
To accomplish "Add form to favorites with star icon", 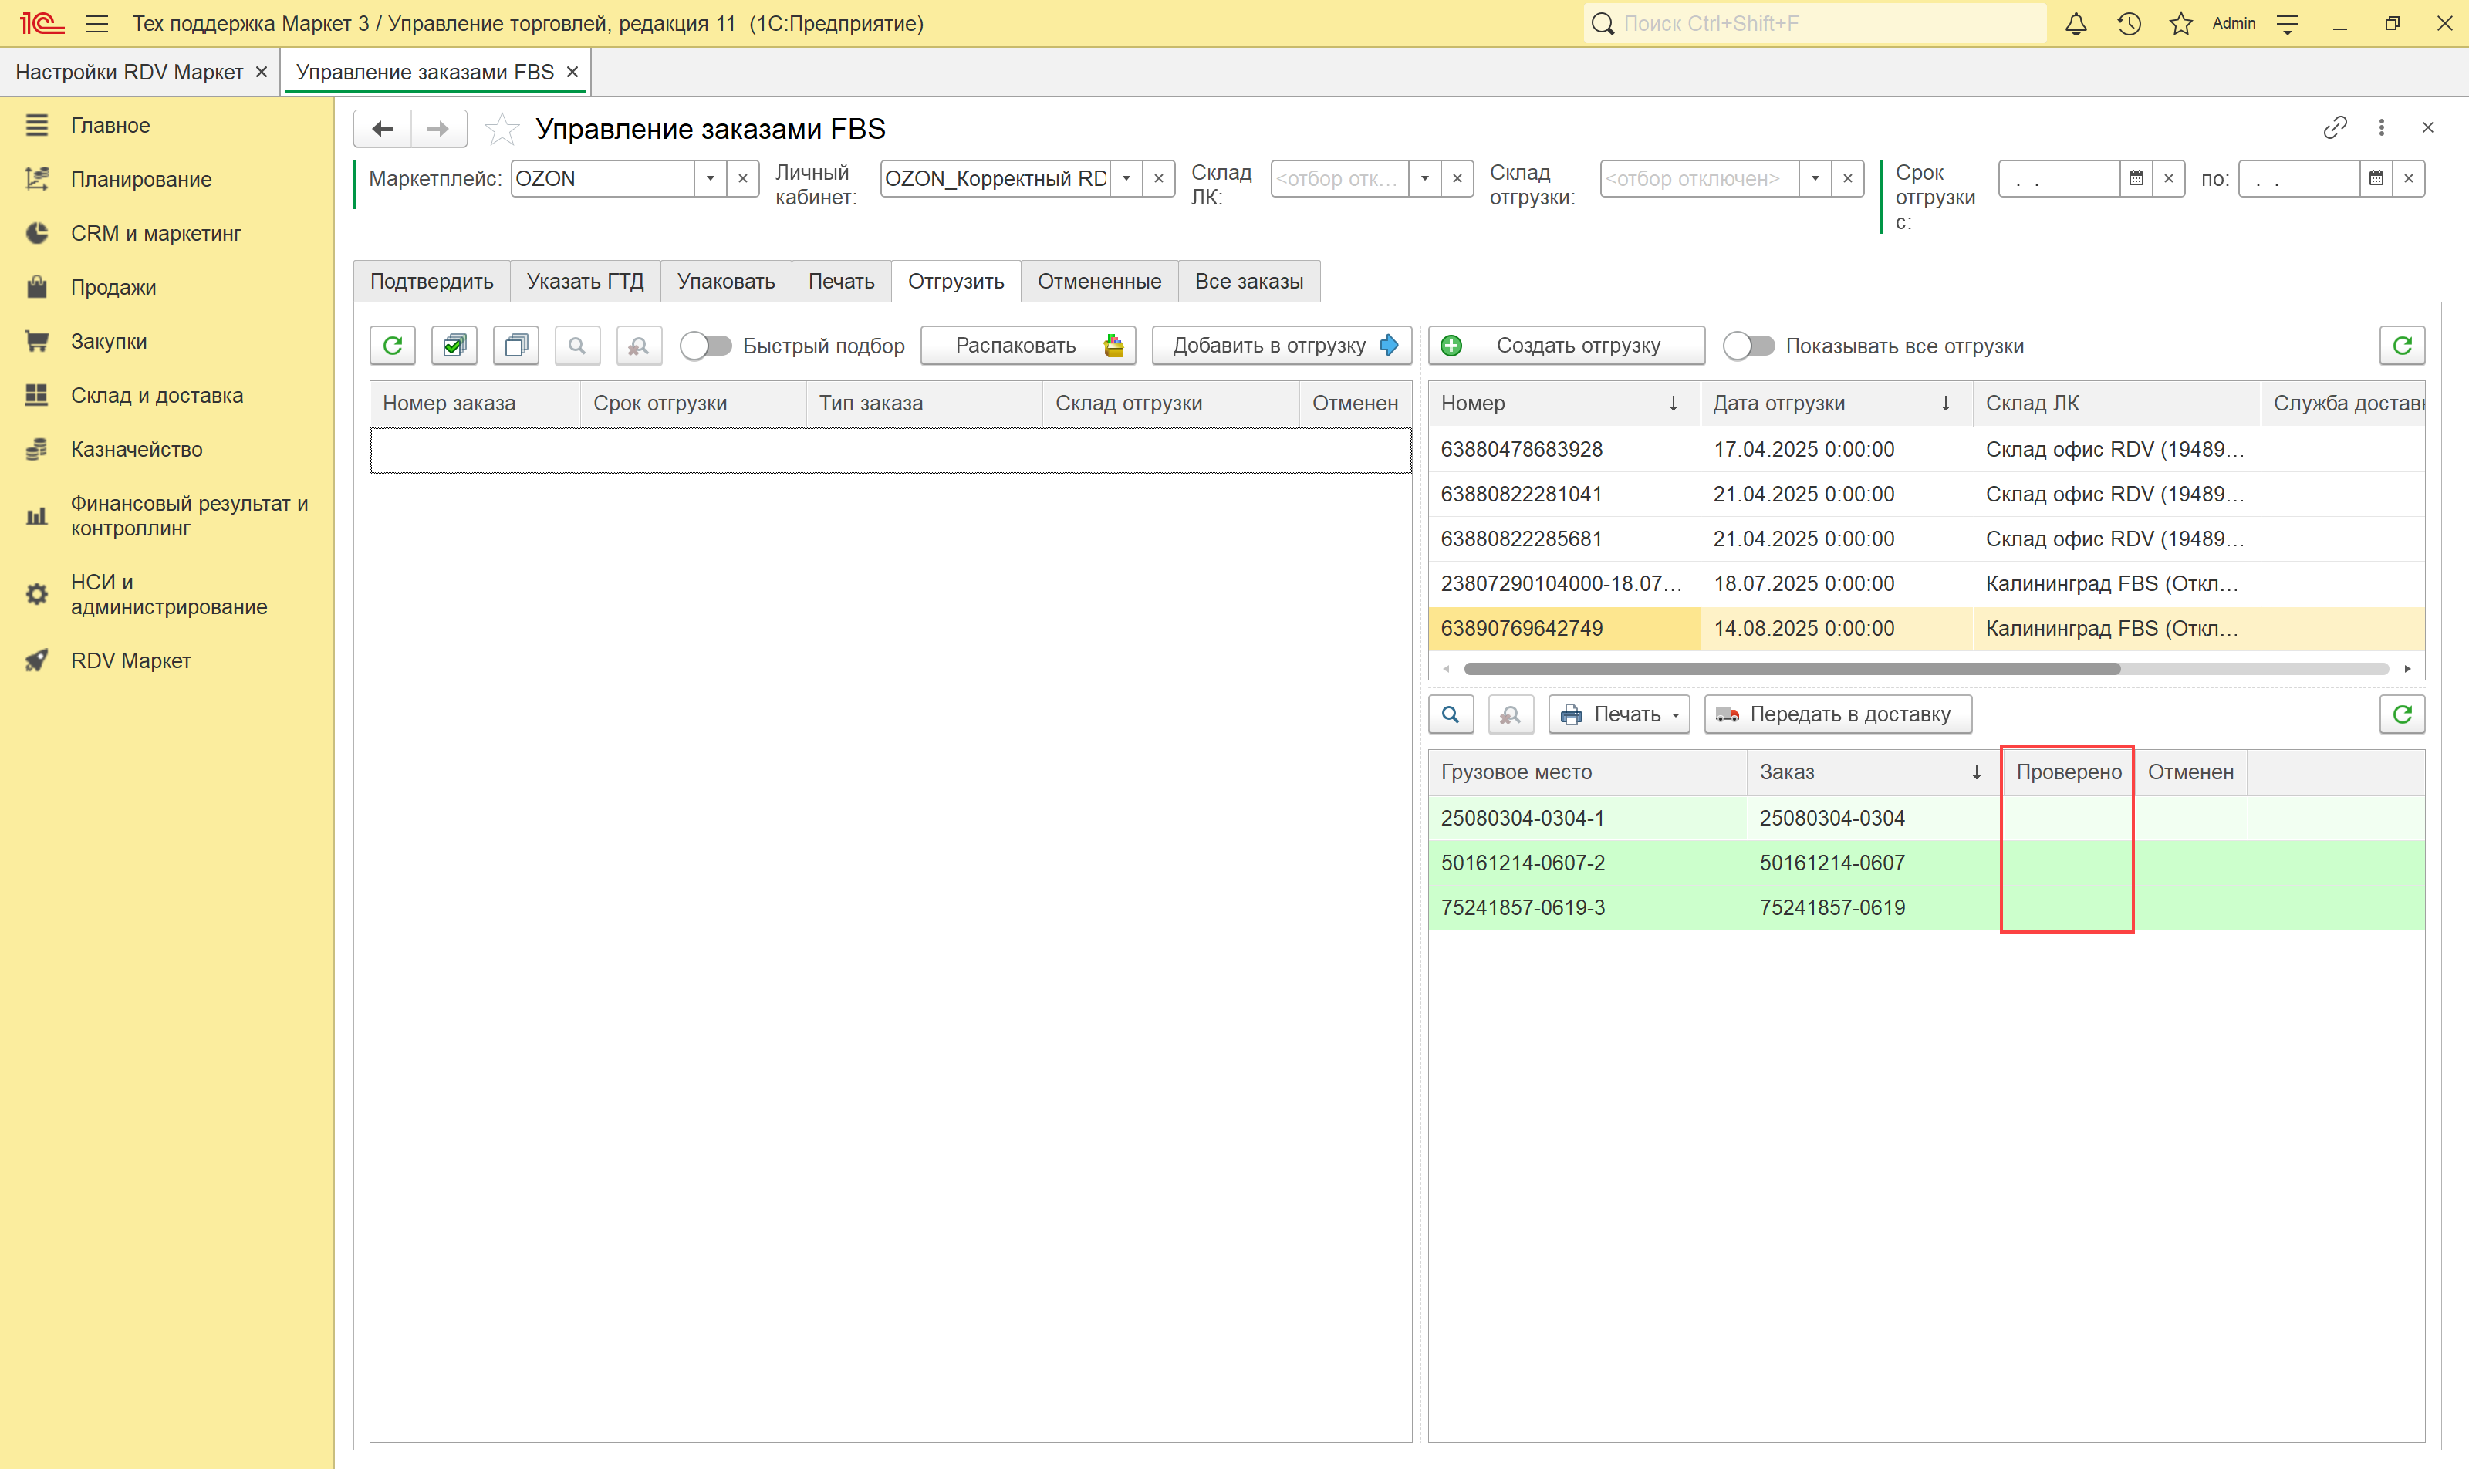I will point(502,129).
